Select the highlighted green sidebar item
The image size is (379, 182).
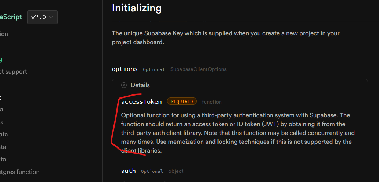(1, 59)
